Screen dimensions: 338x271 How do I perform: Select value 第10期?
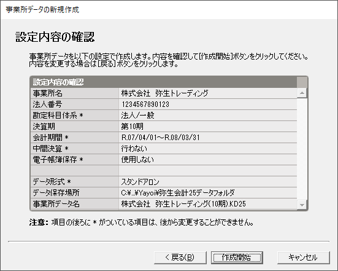(132, 127)
